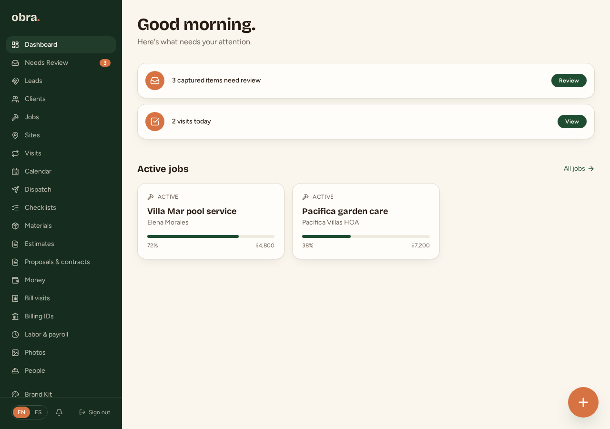Screen dimensions: 610x429
Task: Click Sign out in the sidebar footer
Action: pos(94,412)
